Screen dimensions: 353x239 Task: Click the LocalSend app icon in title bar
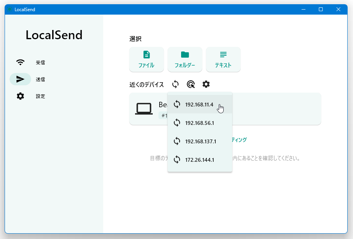10,9
